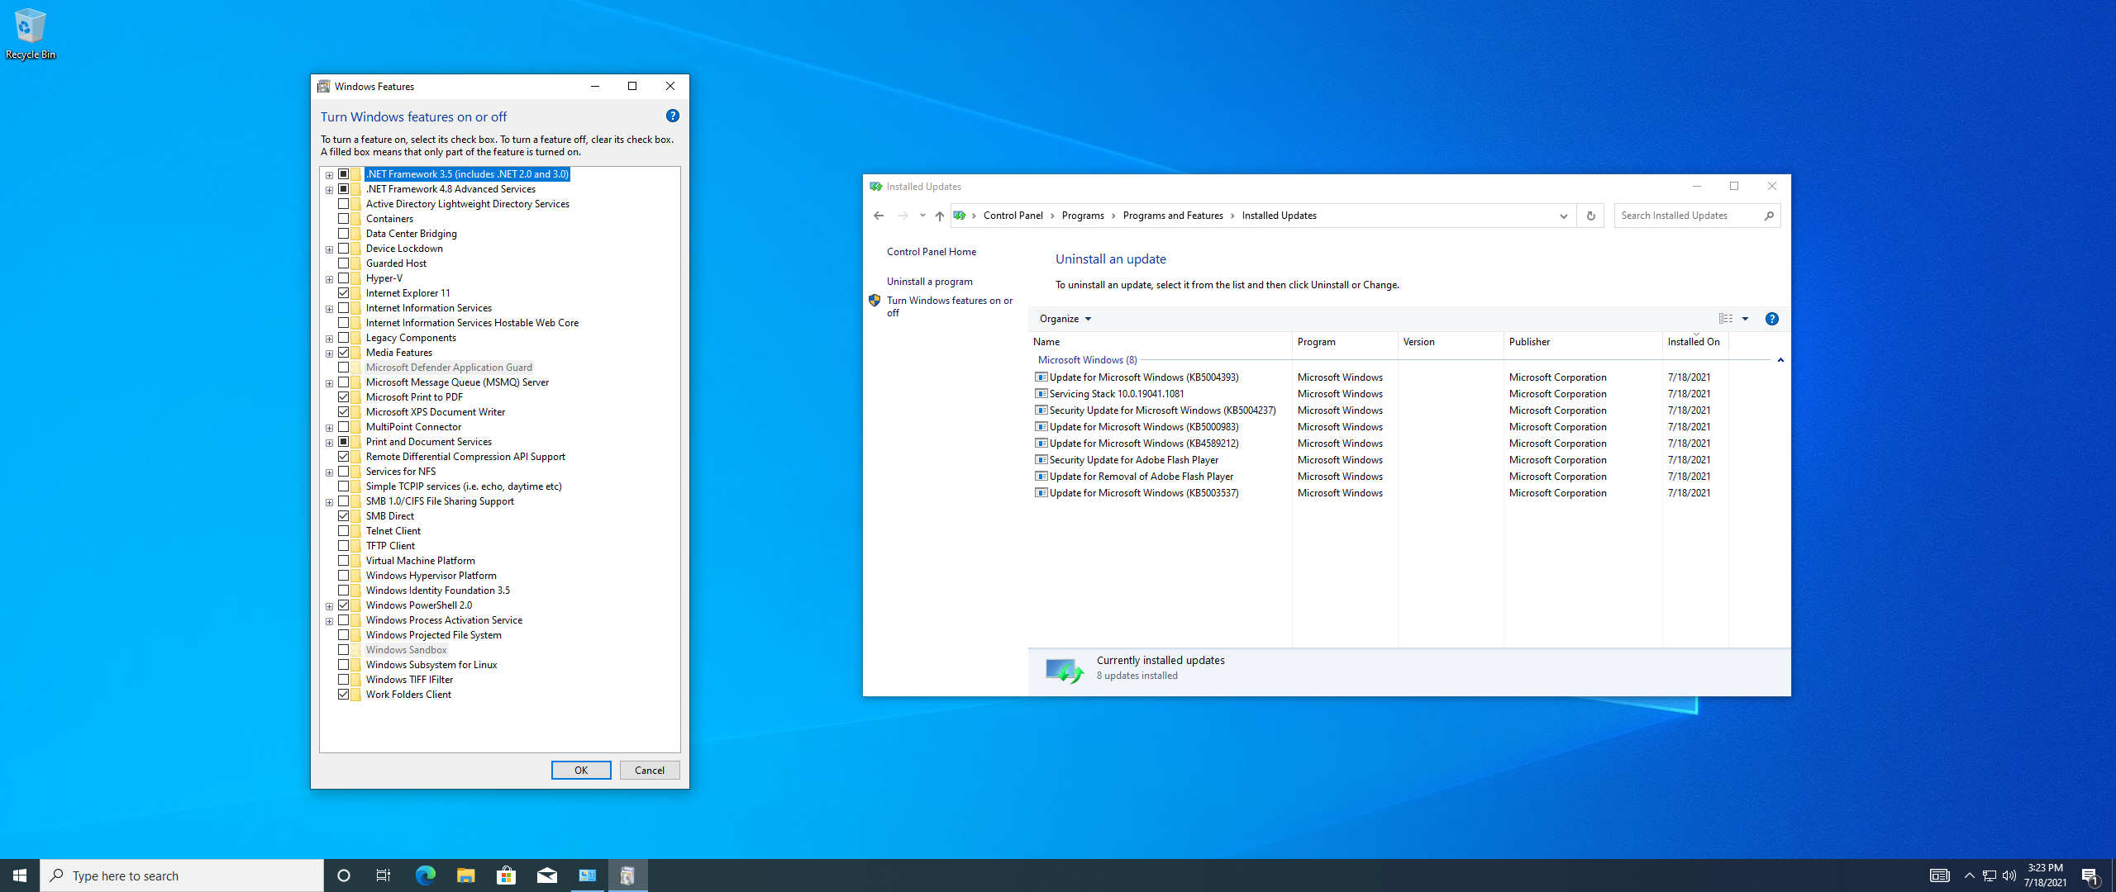Open Recycle Bin desktop icon
The height and width of the screenshot is (892, 2116).
tap(31, 34)
